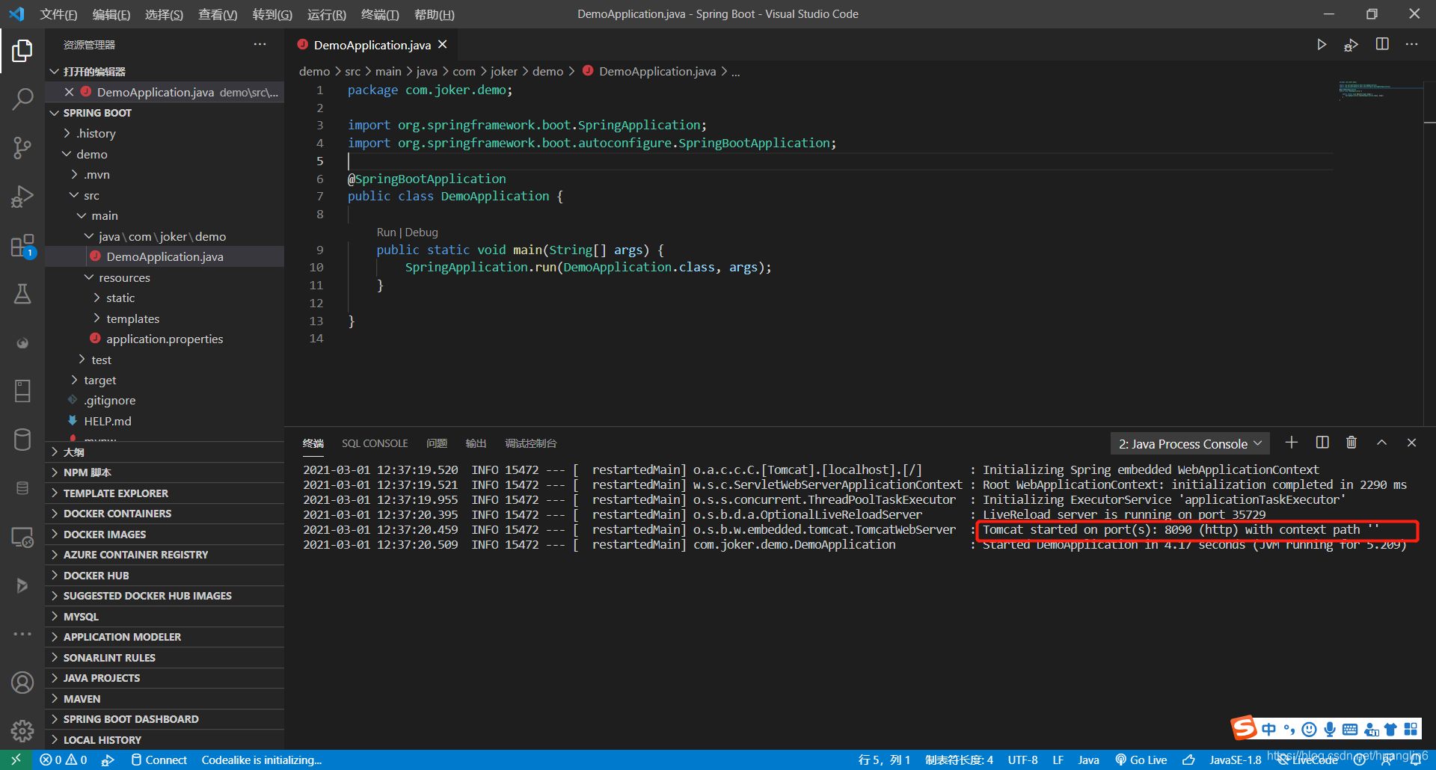This screenshot has width=1436, height=770.
Task: Open editor More Actions ellipsis
Action: 1411,45
